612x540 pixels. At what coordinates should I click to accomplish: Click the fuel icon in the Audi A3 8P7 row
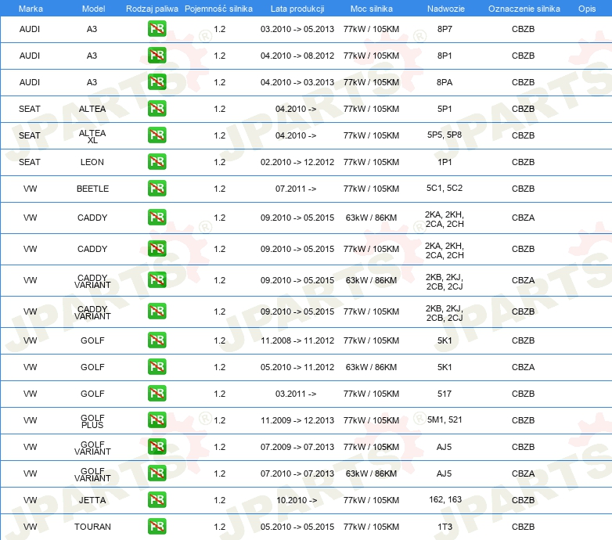(157, 29)
